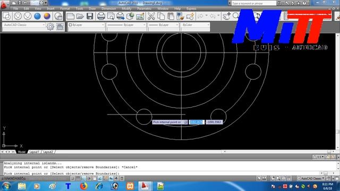Open the Modify menu
Viewport: 340px width, 191px height.
pyautogui.click(x=126, y=8)
